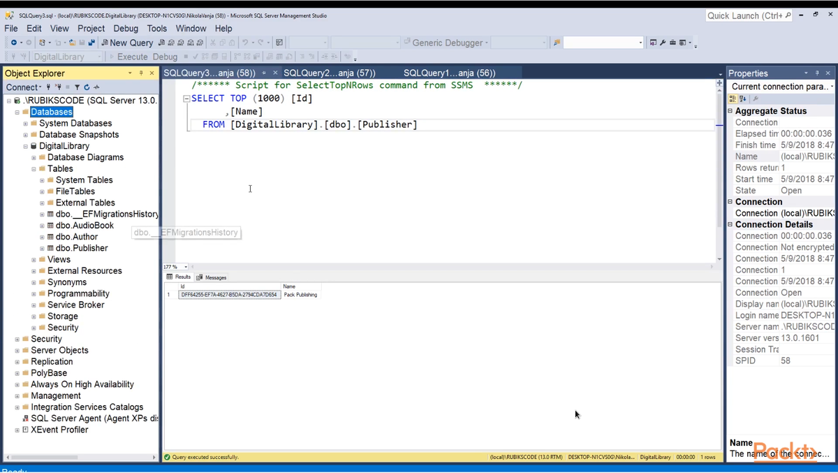This screenshot has height=473, width=838.
Task: Click the New Project icon in toolbar
Action: point(43,43)
